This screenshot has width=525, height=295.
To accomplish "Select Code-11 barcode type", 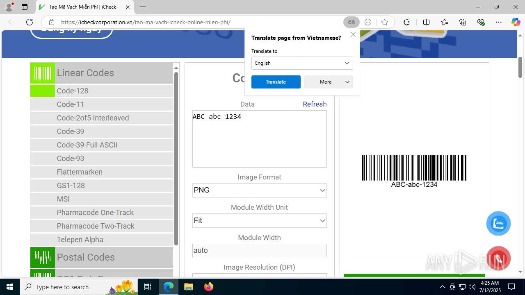I will 102,104.
